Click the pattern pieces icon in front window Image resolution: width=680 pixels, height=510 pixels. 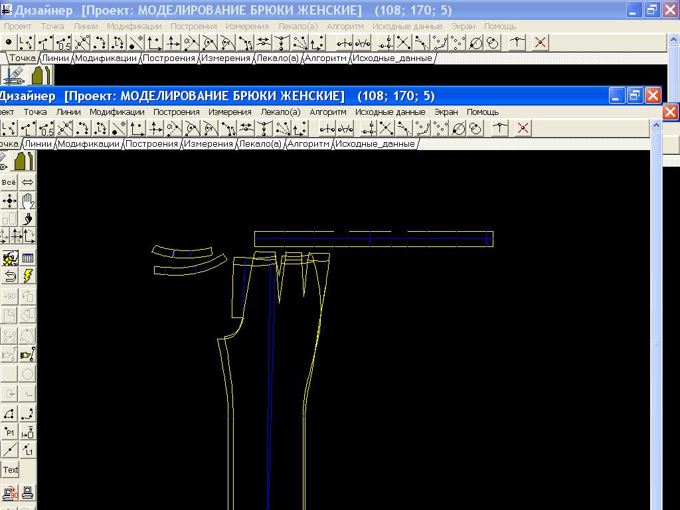tap(23, 161)
